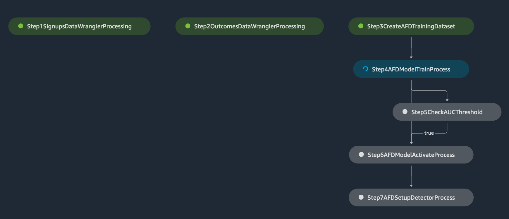Screen dimensions: 509x219
Task: Select the Step1SignupsDataWranglerProcessing node label
Action: coord(79,26)
